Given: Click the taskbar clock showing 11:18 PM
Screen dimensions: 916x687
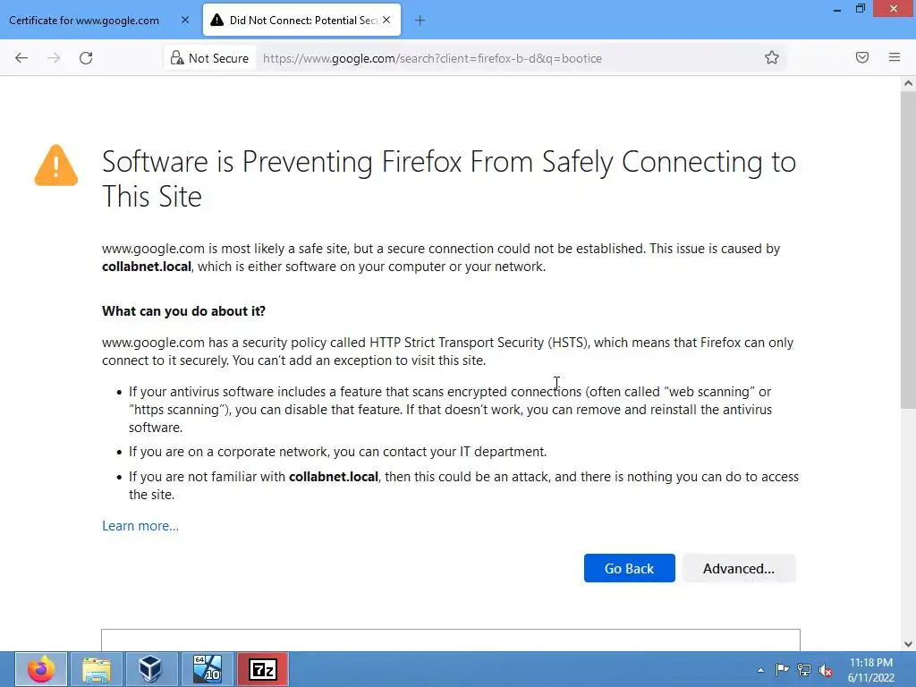Looking at the screenshot, I should 871,670.
